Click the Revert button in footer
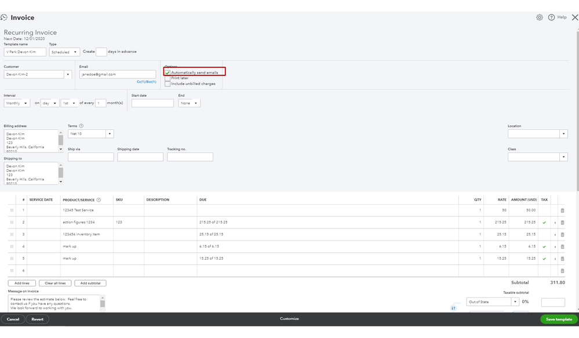 tap(38, 319)
